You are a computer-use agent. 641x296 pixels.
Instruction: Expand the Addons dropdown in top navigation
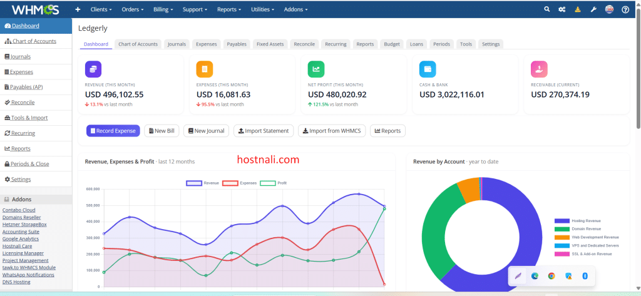295,9
